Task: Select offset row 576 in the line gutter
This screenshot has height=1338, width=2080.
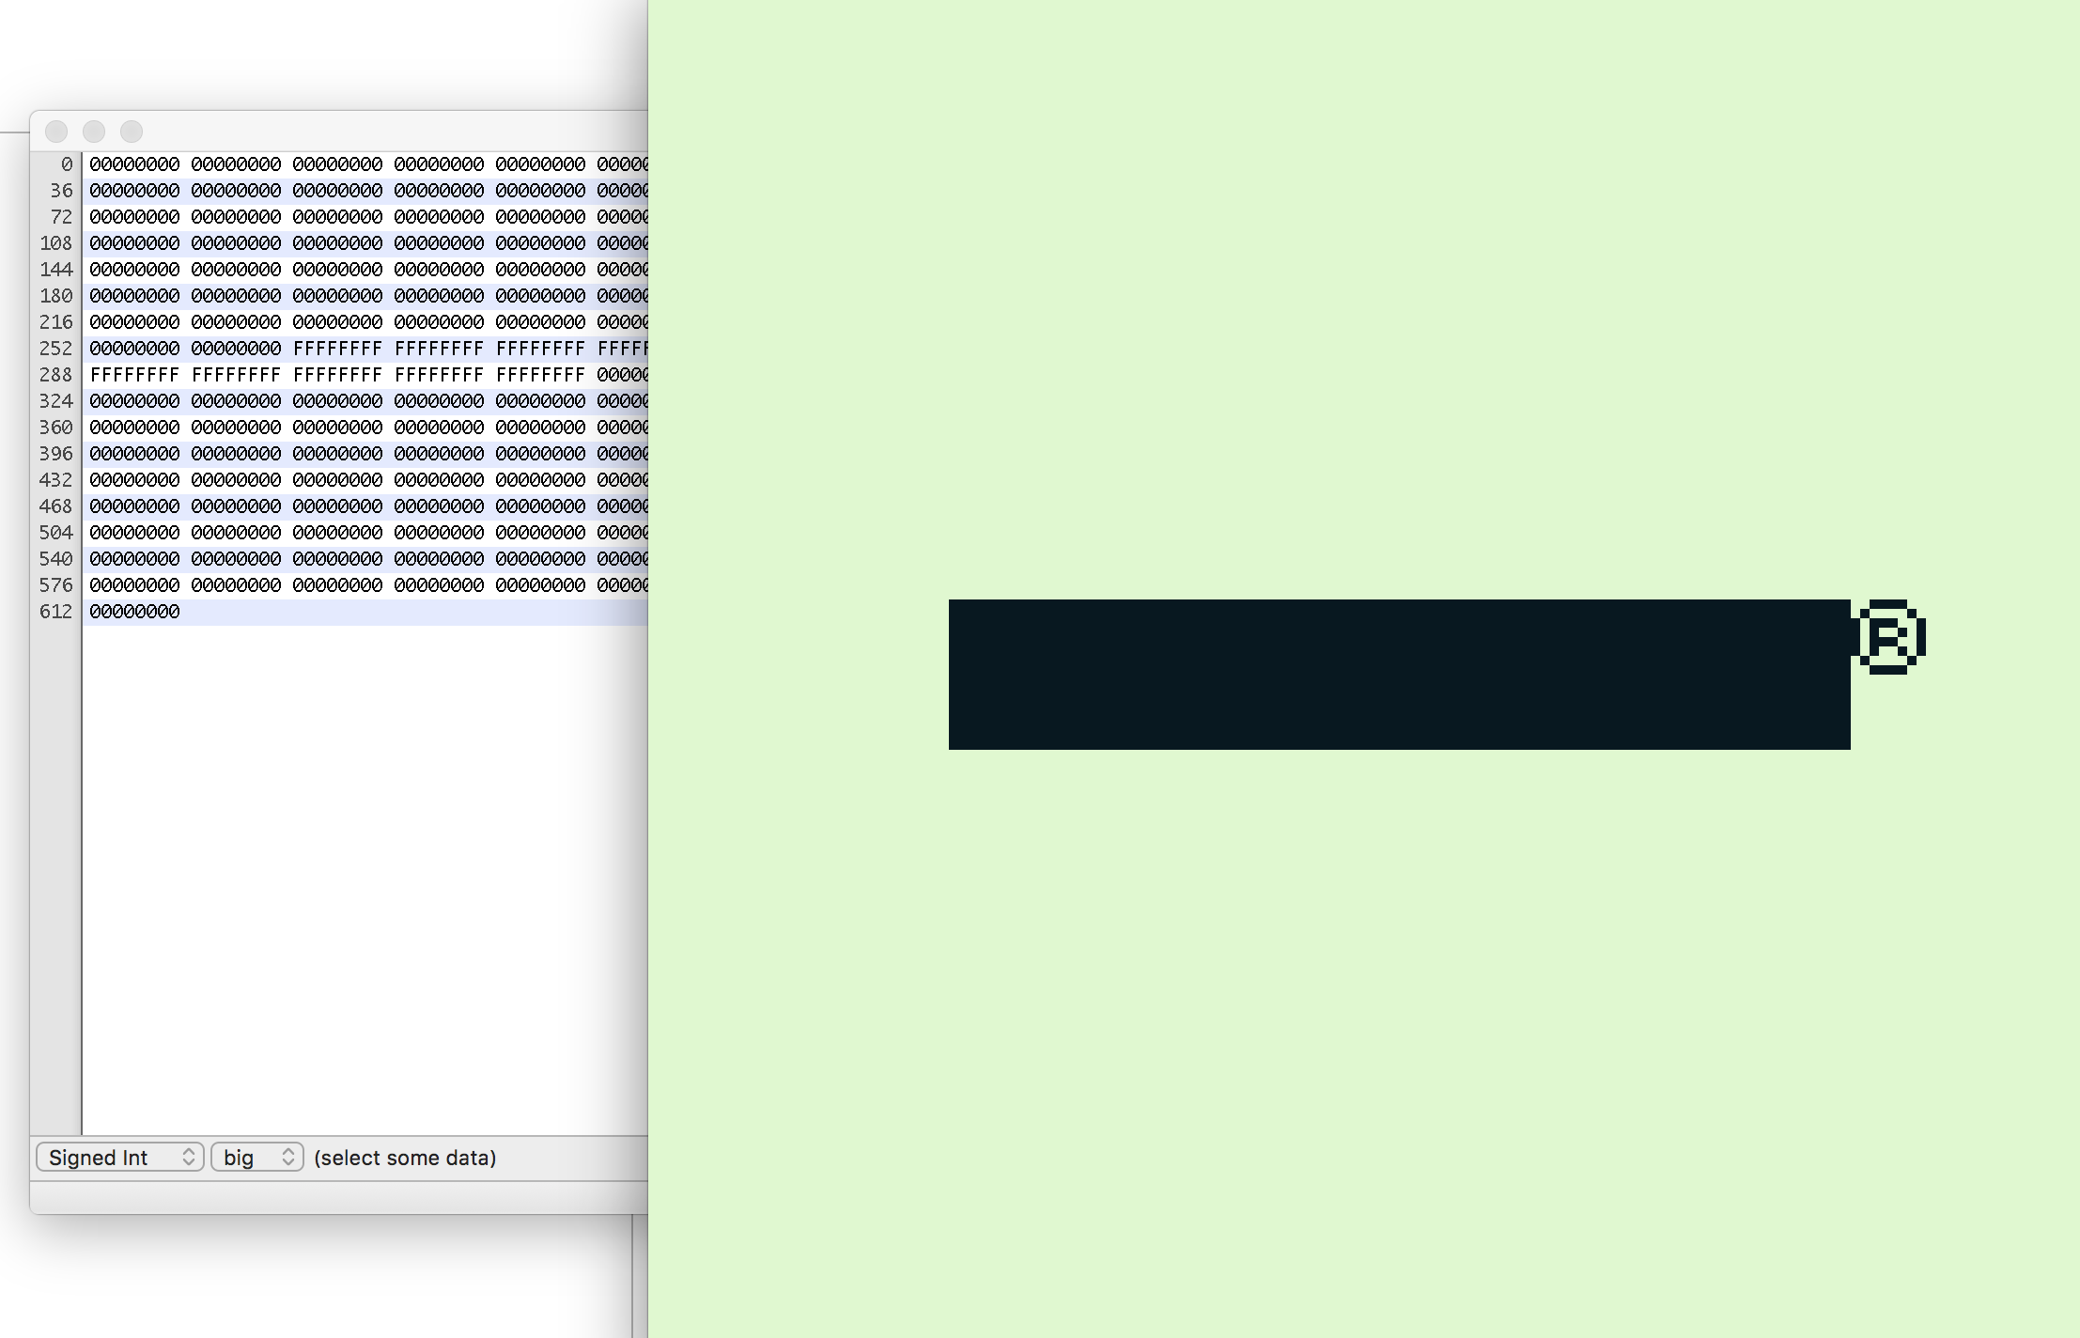Action: click(x=56, y=585)
